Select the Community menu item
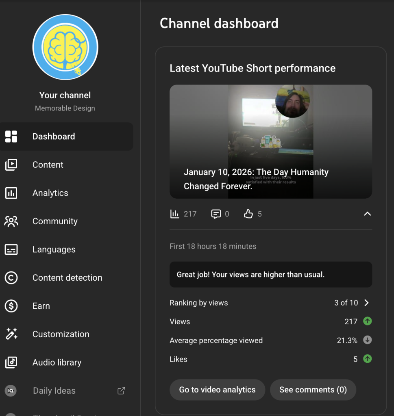This screenshot has height=416, width=394. pyautogui.click(x=55, y=221)
